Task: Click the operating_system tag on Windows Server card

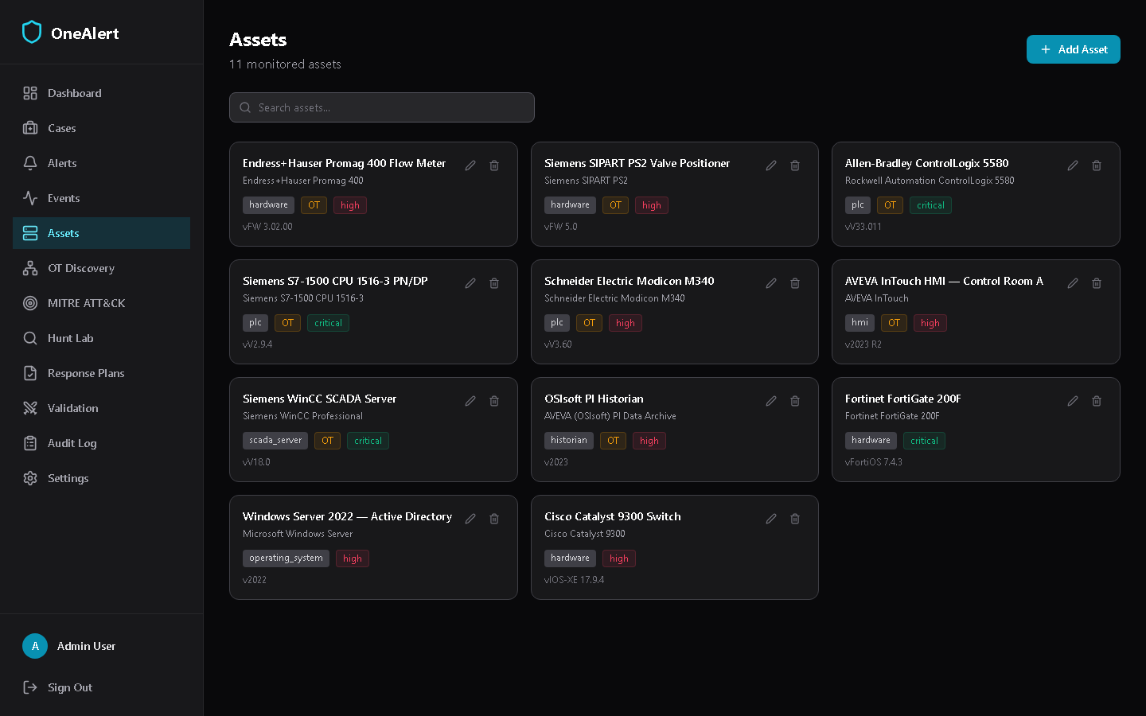Action: (x=286, y=558)
